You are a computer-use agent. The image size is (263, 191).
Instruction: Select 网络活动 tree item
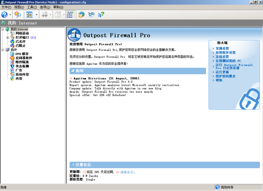(22, 33)
